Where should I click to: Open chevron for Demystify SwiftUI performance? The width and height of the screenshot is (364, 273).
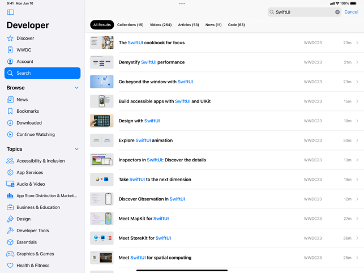(x=357, y=62)
